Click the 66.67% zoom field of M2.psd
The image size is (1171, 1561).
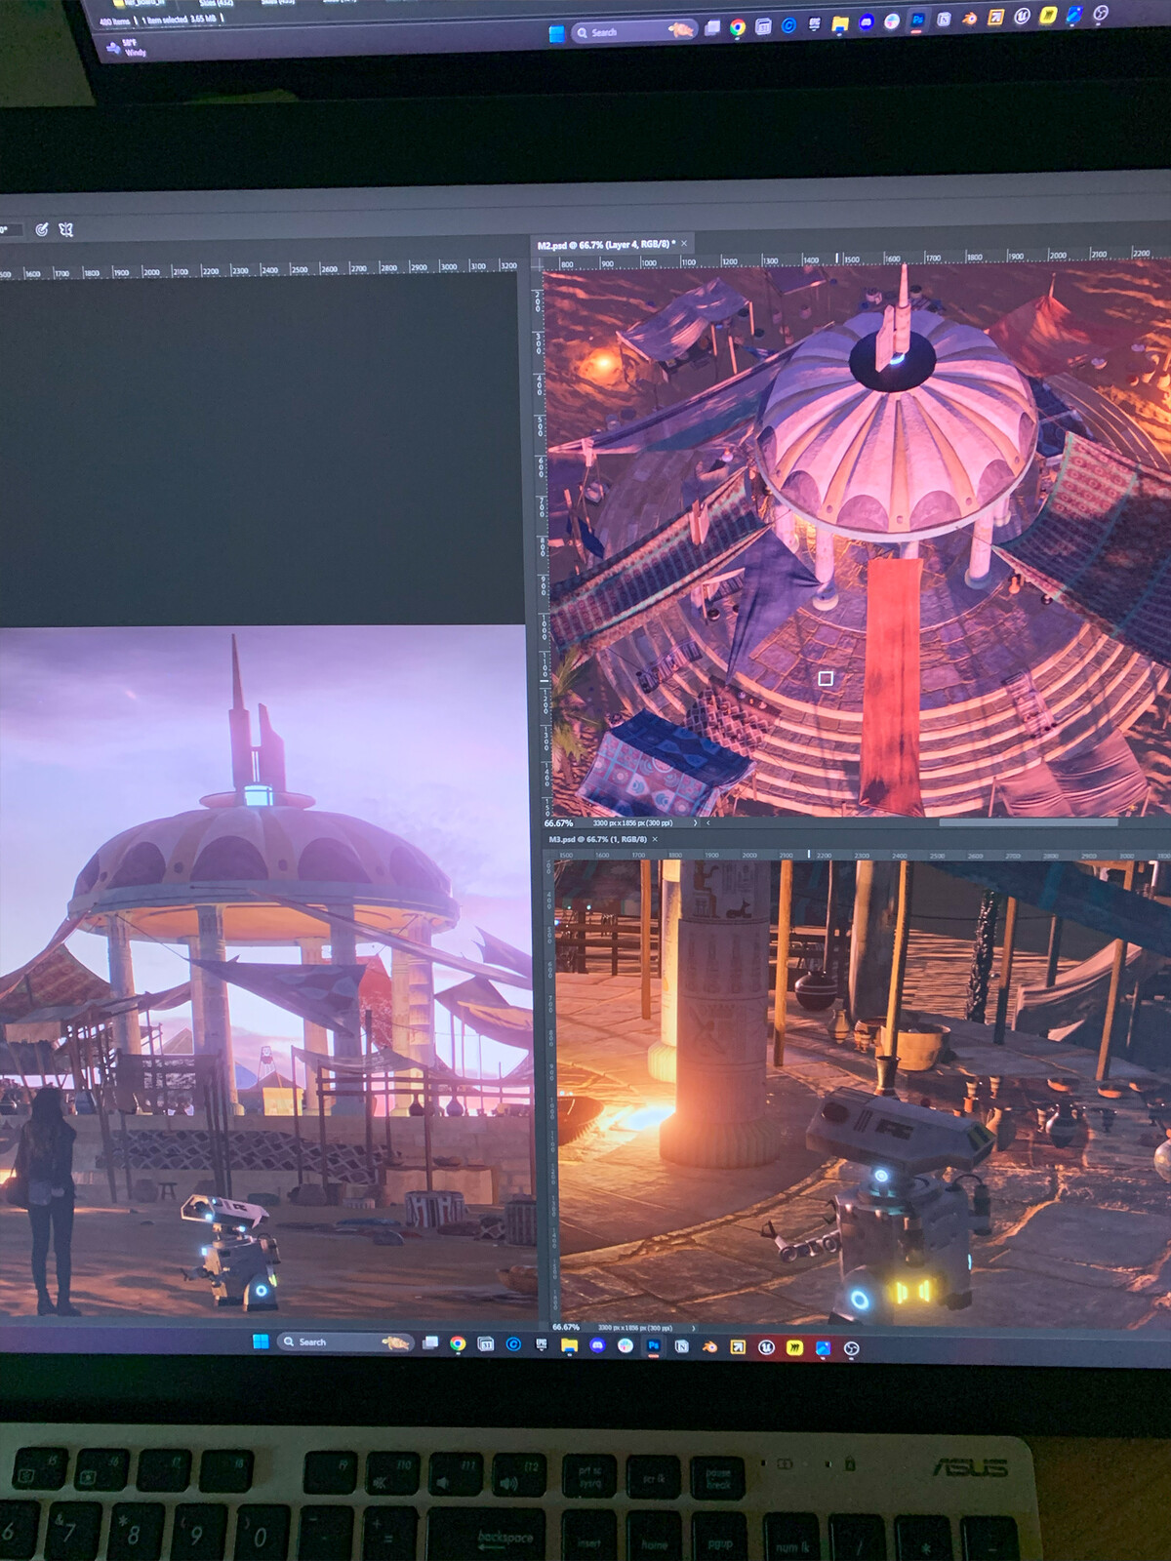point(559,823)
